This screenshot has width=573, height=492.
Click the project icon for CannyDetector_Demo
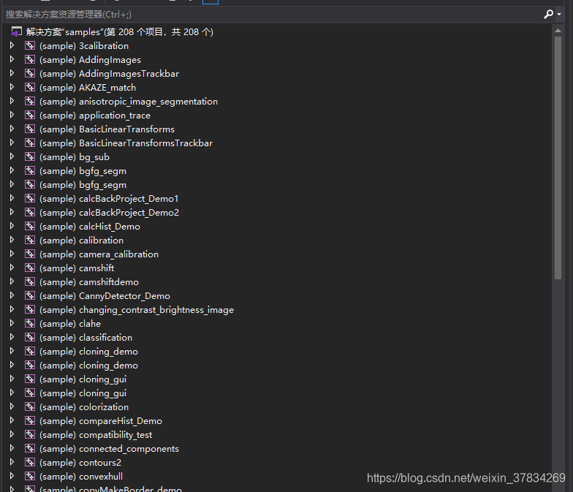coord(30,295)
